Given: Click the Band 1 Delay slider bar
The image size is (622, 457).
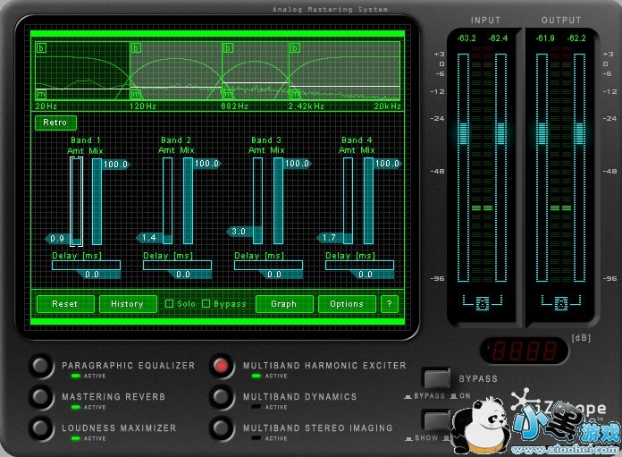Looking at the screenshot, I should 86,266.
